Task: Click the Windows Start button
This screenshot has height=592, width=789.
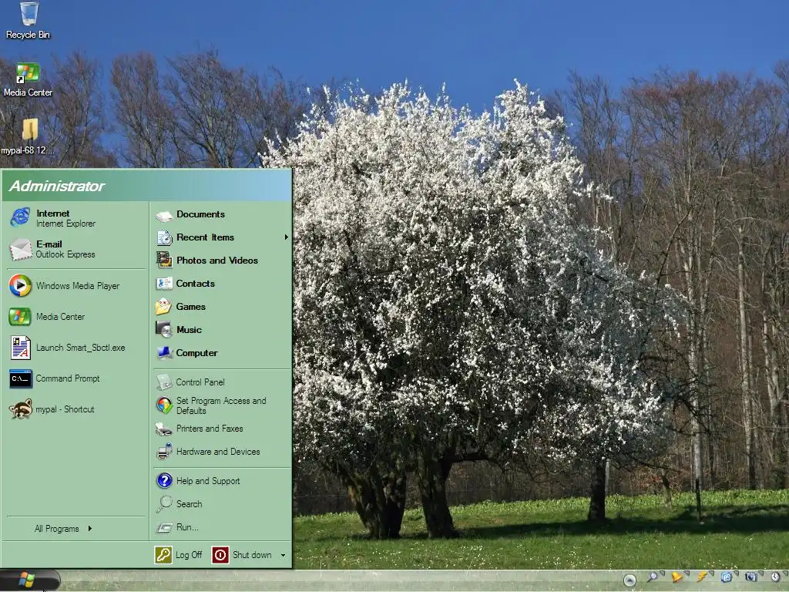Action: (x=30, y=580)
